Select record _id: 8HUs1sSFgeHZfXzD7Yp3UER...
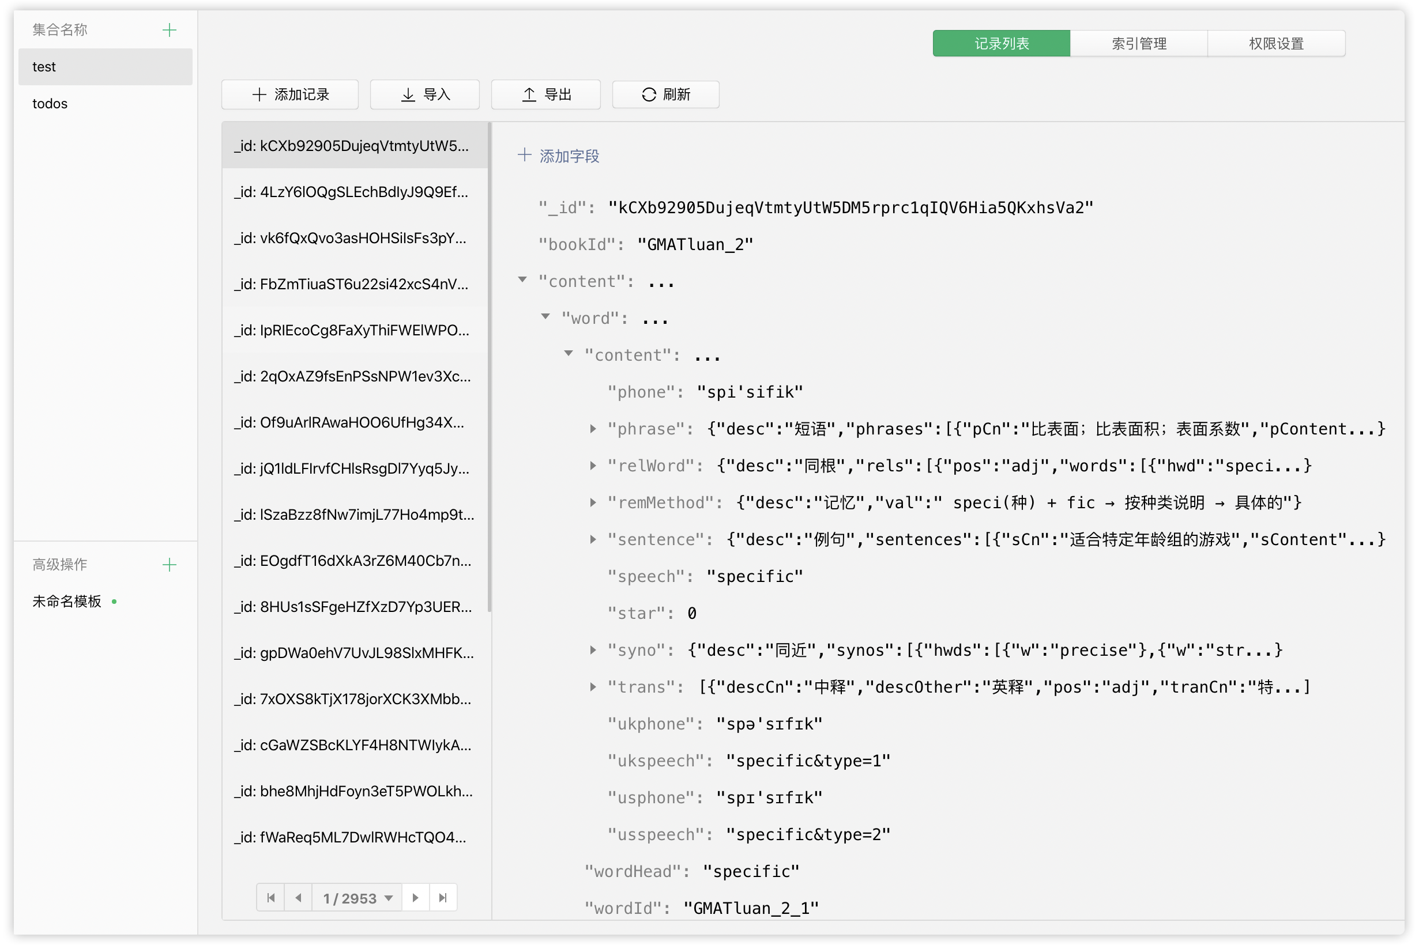The image size is (1415, 945). [x=355, y=606]
